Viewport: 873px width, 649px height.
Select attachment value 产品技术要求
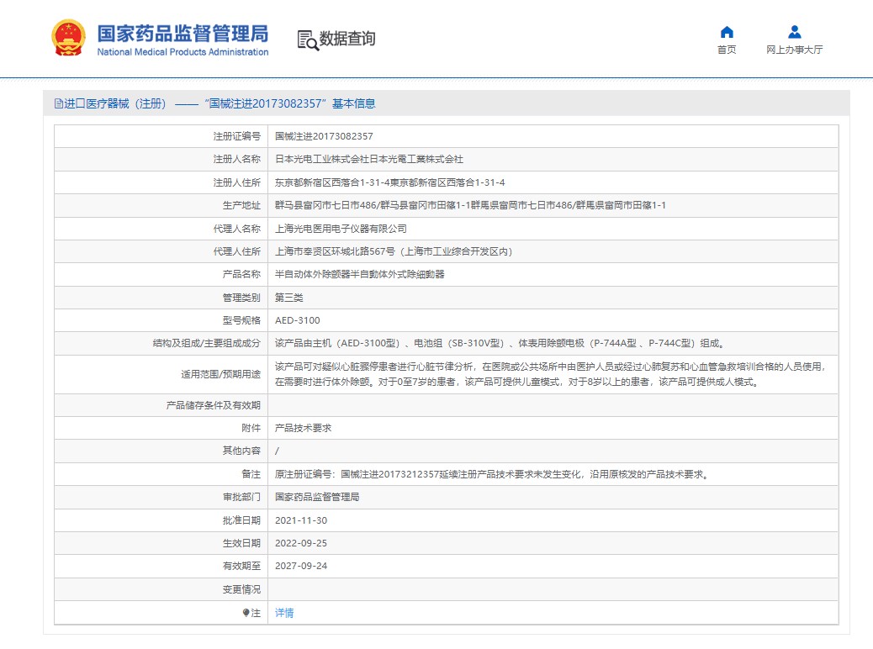pos(304,428)
